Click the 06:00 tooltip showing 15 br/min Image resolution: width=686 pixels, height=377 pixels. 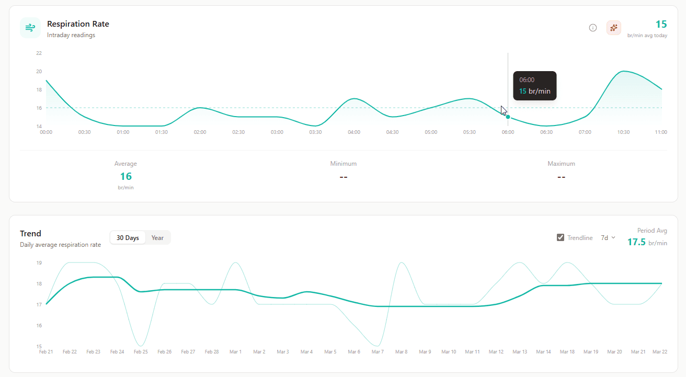(534, 86)
